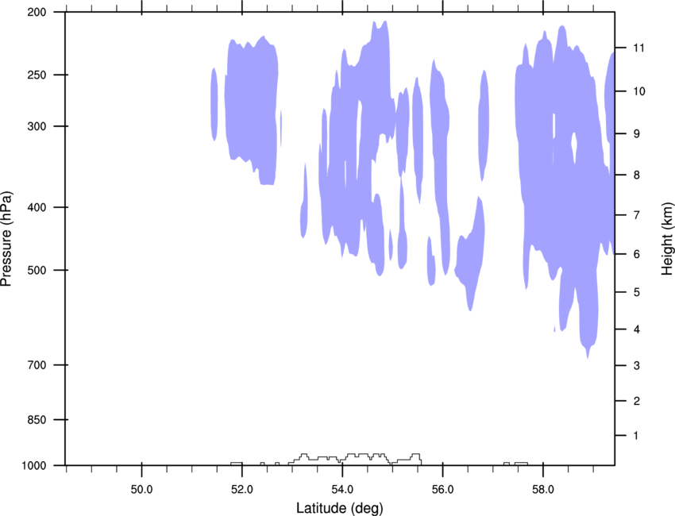
Task: Select the 50.0 latitude tick label
Action: 141,490
